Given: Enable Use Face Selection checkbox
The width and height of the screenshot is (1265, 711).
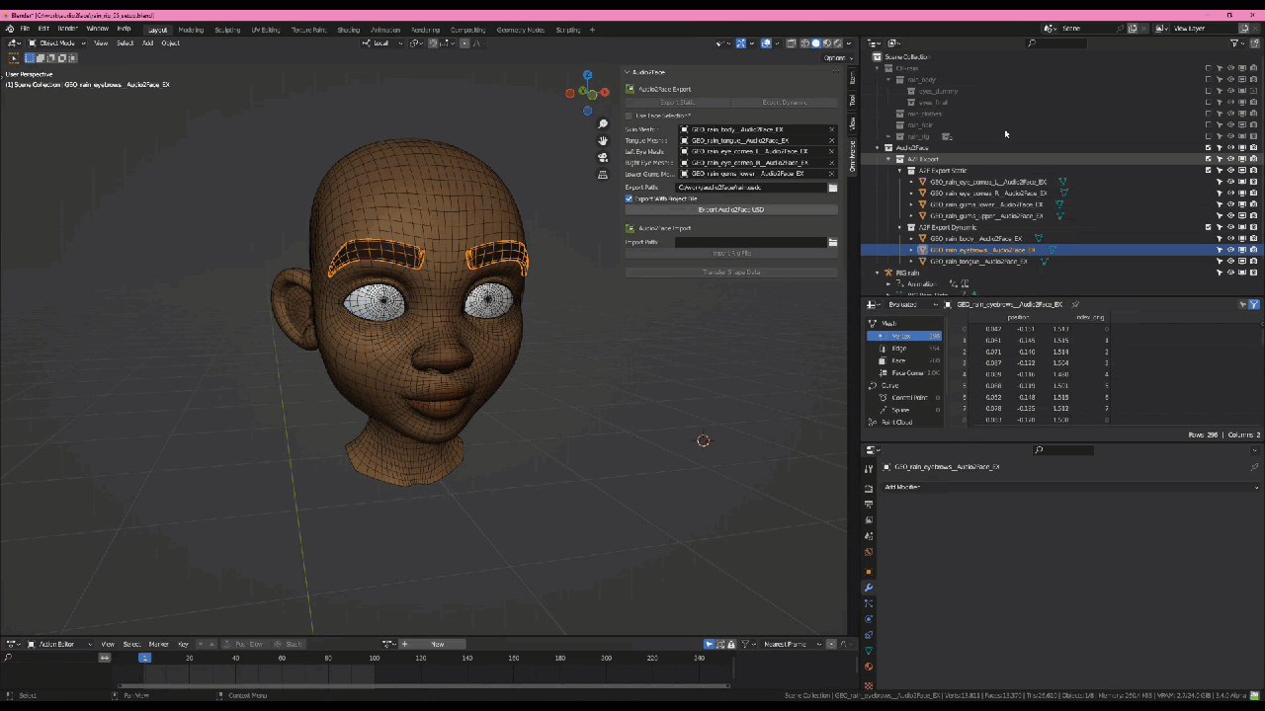Looking at the screenshot, I should point(630,116).
